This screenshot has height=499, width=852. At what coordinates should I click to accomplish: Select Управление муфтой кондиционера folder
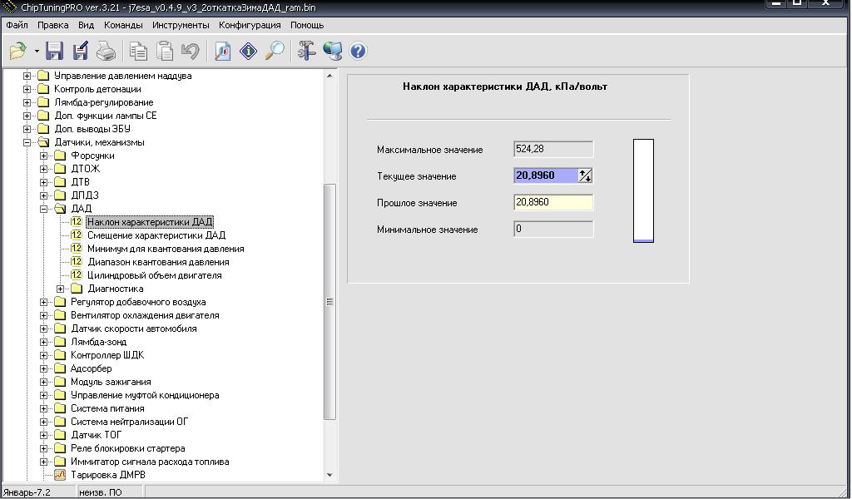(x=145, y=395)
